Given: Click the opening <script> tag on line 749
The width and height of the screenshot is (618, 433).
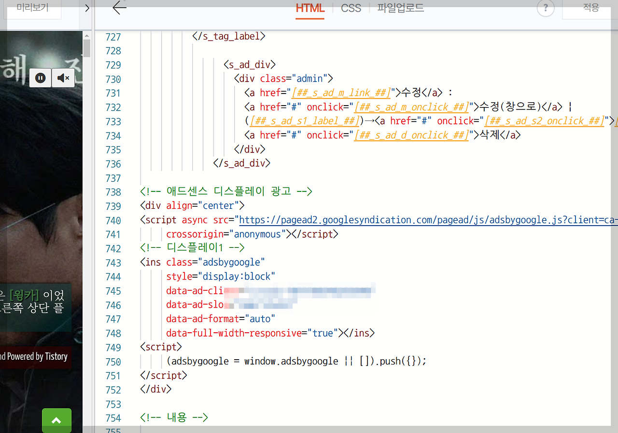Looking at the screenshot, I should pos(161,347).
